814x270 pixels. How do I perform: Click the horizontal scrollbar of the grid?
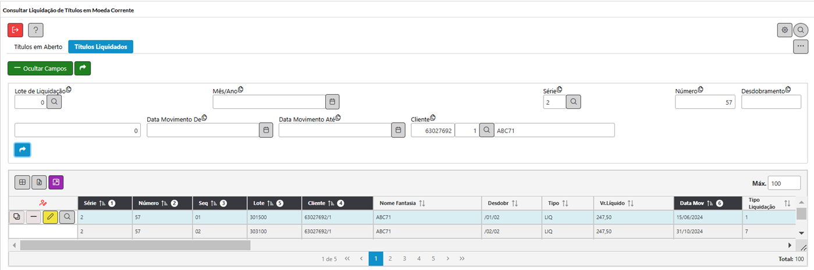135,246
